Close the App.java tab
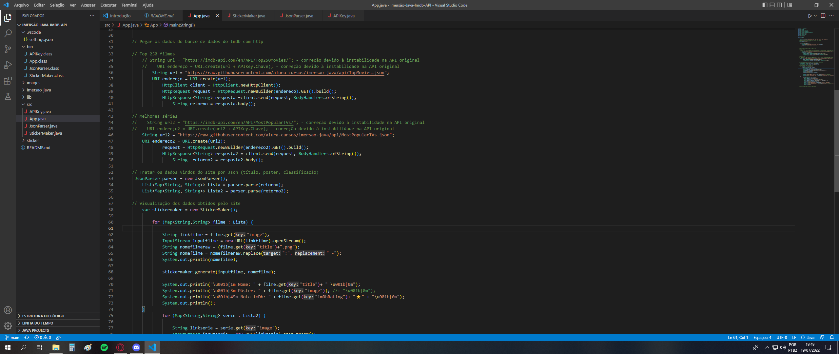The image size is (839, 354). pos(217,15)
